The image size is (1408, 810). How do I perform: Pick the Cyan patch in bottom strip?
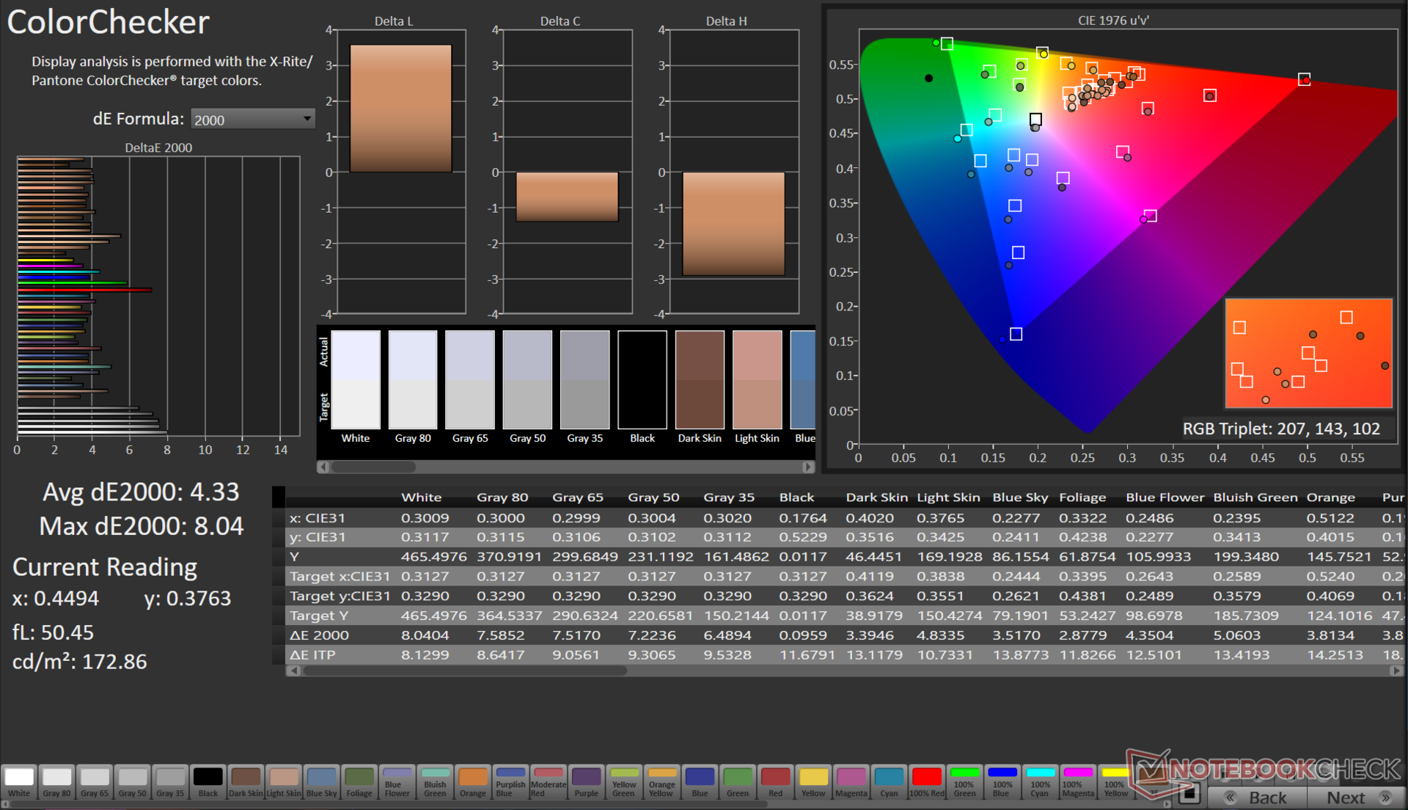click(889, 781)
